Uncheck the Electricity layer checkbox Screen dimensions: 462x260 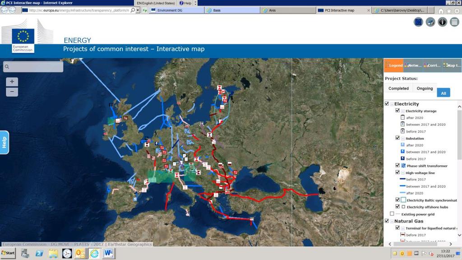pos(387,104)
